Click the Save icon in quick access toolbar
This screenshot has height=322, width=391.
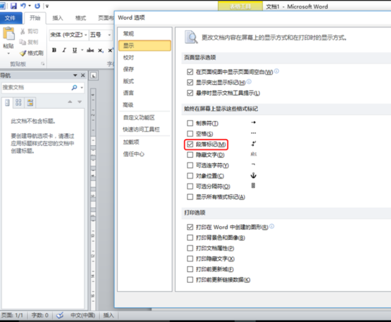coord(13,5)
